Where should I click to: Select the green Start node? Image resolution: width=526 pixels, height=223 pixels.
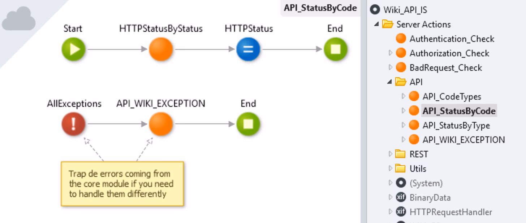(x=74, y=49)
